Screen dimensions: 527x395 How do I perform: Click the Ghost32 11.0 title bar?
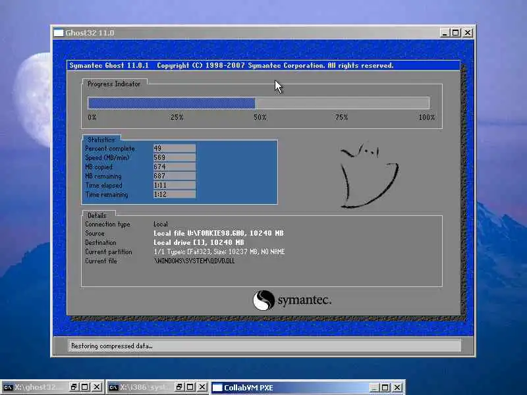[263, 32]
